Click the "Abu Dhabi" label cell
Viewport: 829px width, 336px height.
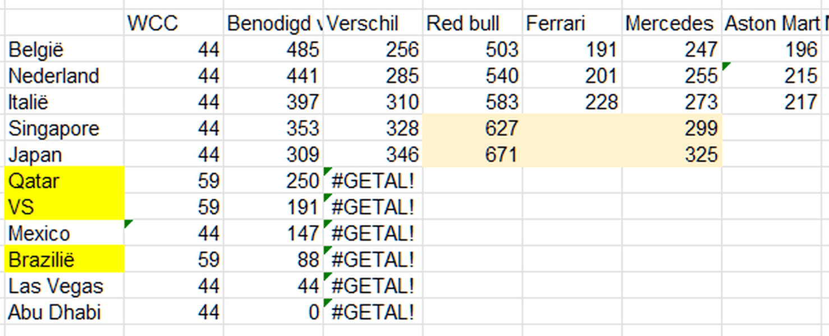tap(64, 312)
